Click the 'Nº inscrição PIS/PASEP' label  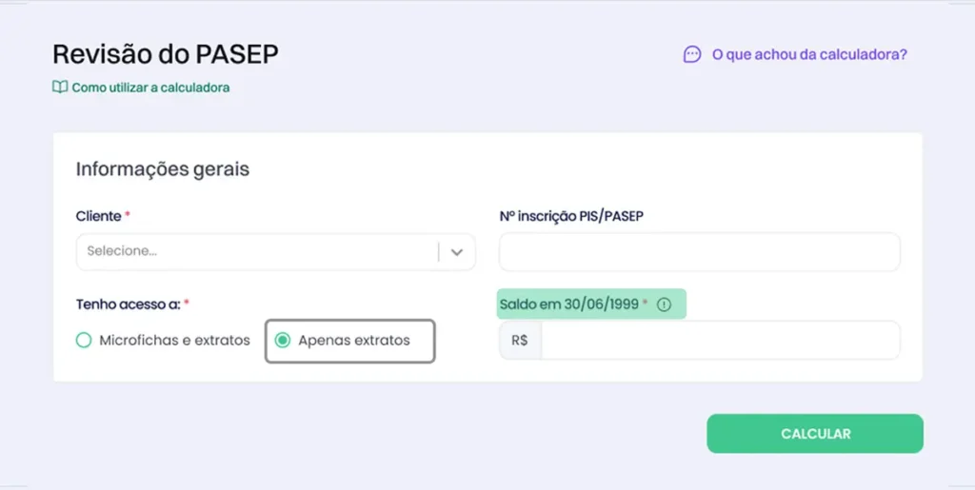pos(571,216)
